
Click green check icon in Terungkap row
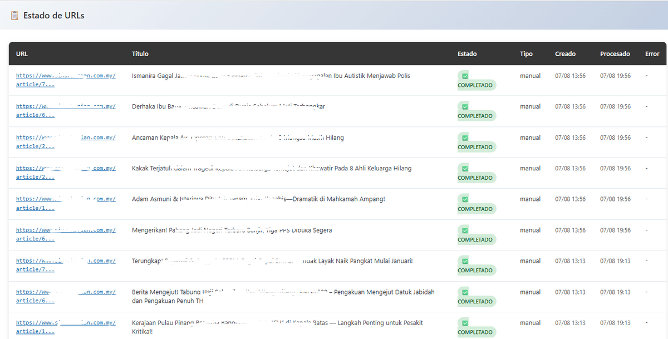click(x=465, y=261)
